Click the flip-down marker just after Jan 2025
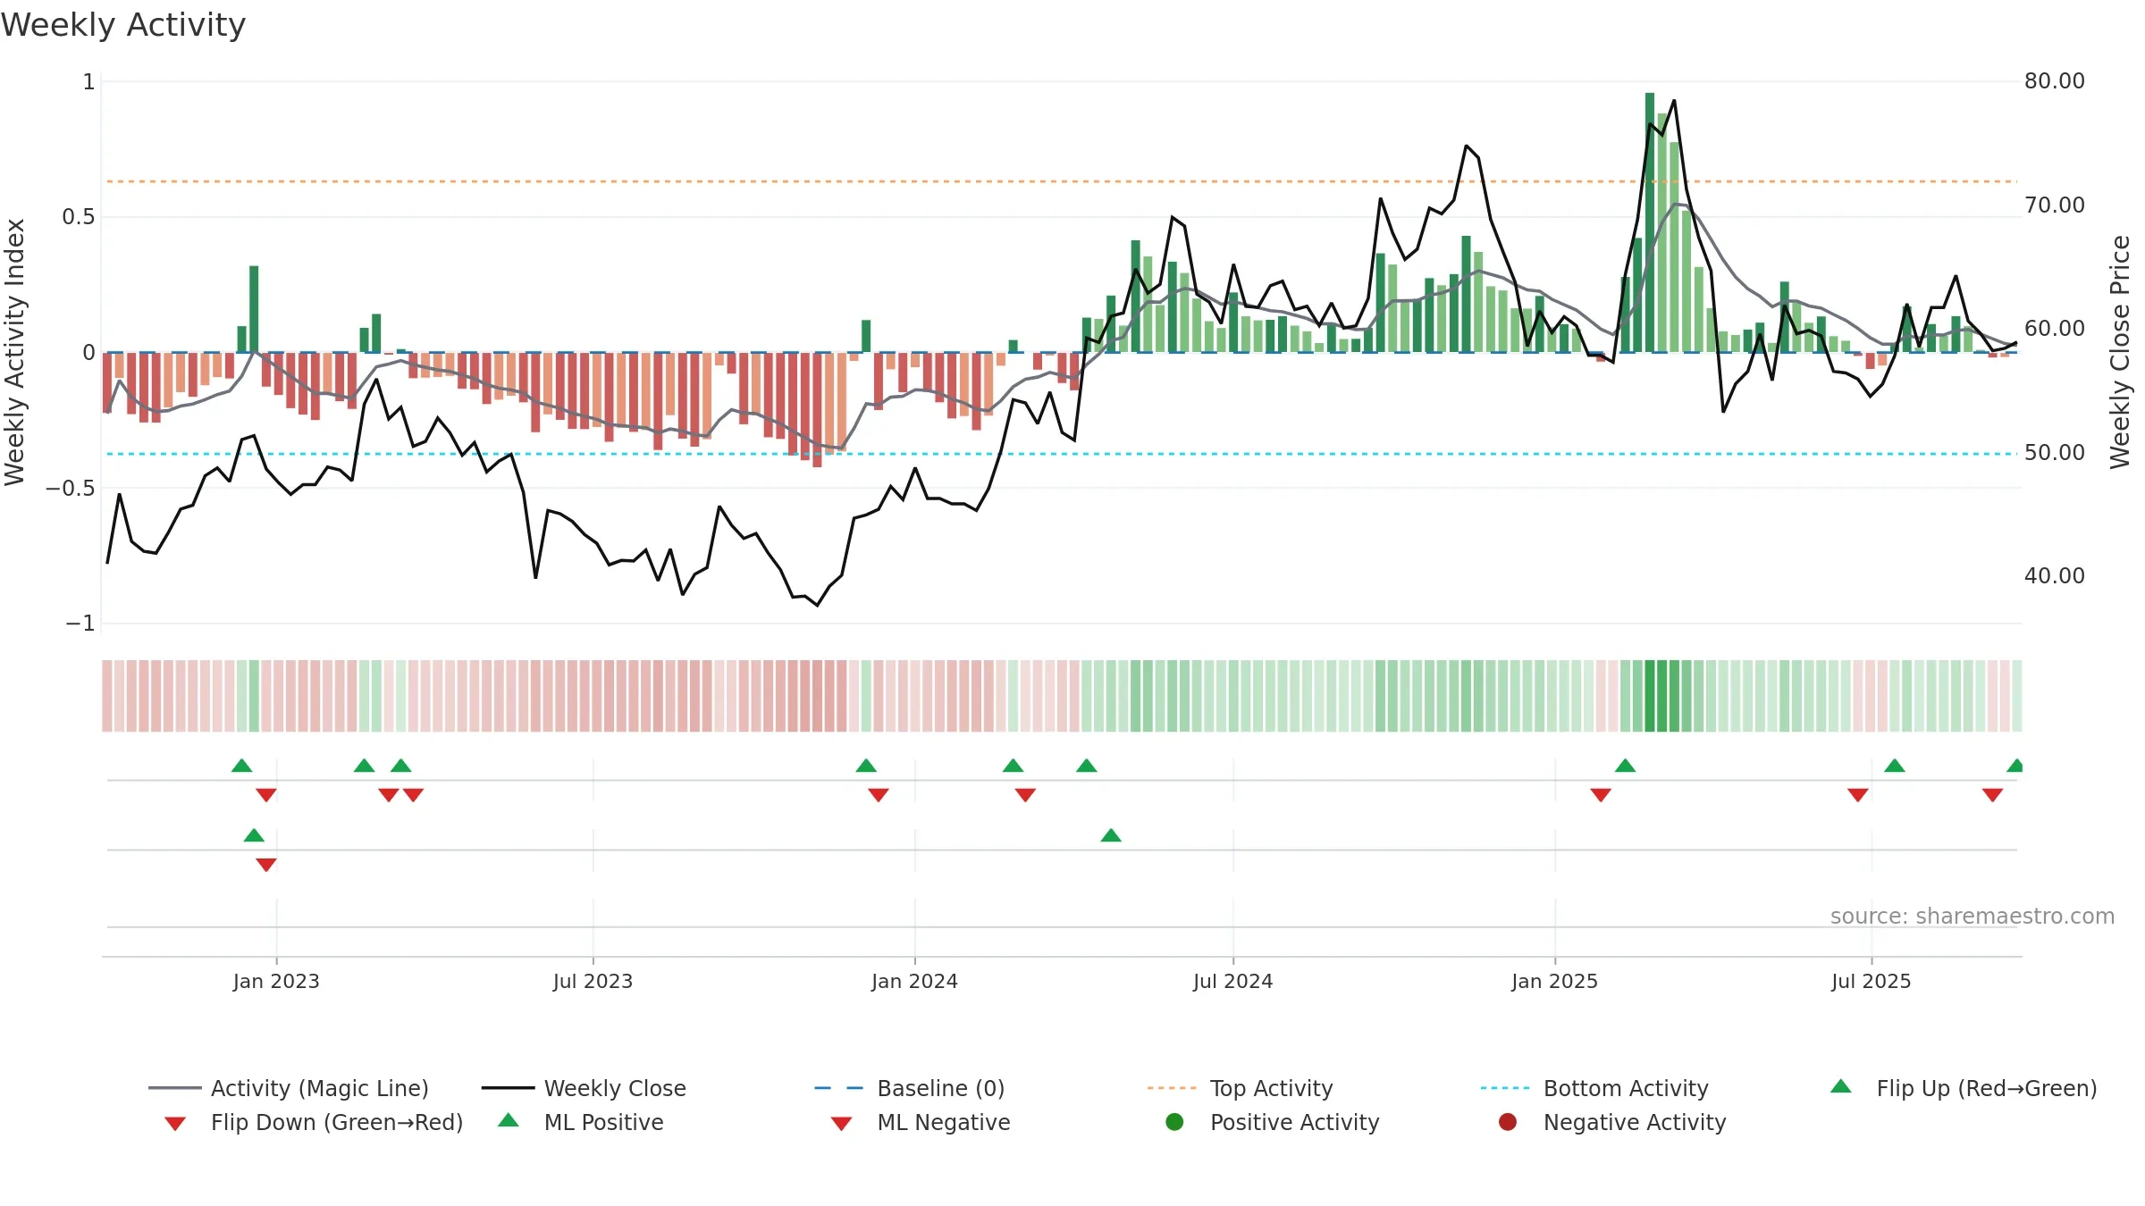The width and height of the screenshot is (2145, 1206). coord(1601,795)
